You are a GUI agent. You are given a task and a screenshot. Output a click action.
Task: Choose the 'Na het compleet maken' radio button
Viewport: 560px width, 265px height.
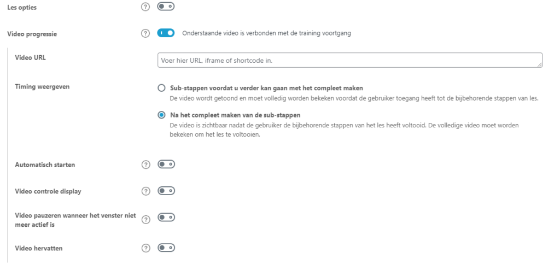pos(161,115)
